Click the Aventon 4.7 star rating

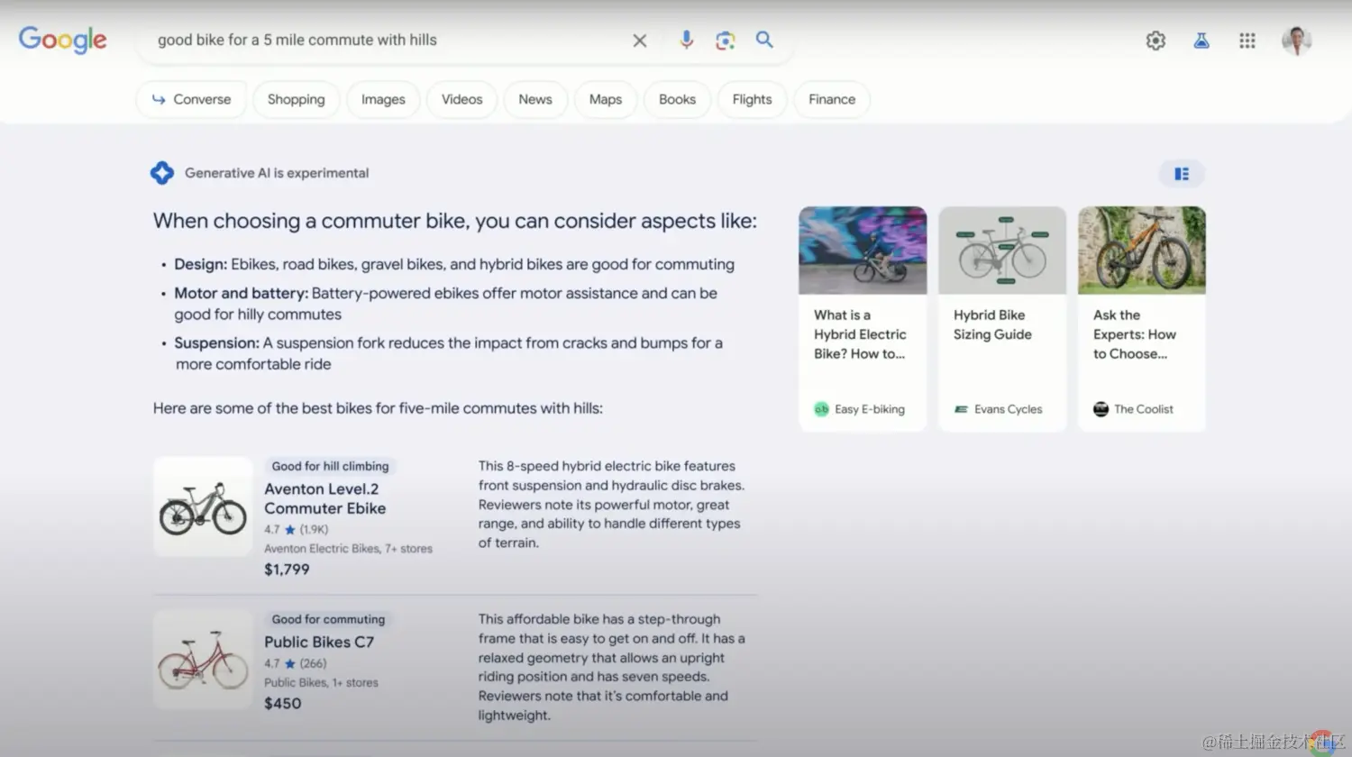tap(296, 530)
